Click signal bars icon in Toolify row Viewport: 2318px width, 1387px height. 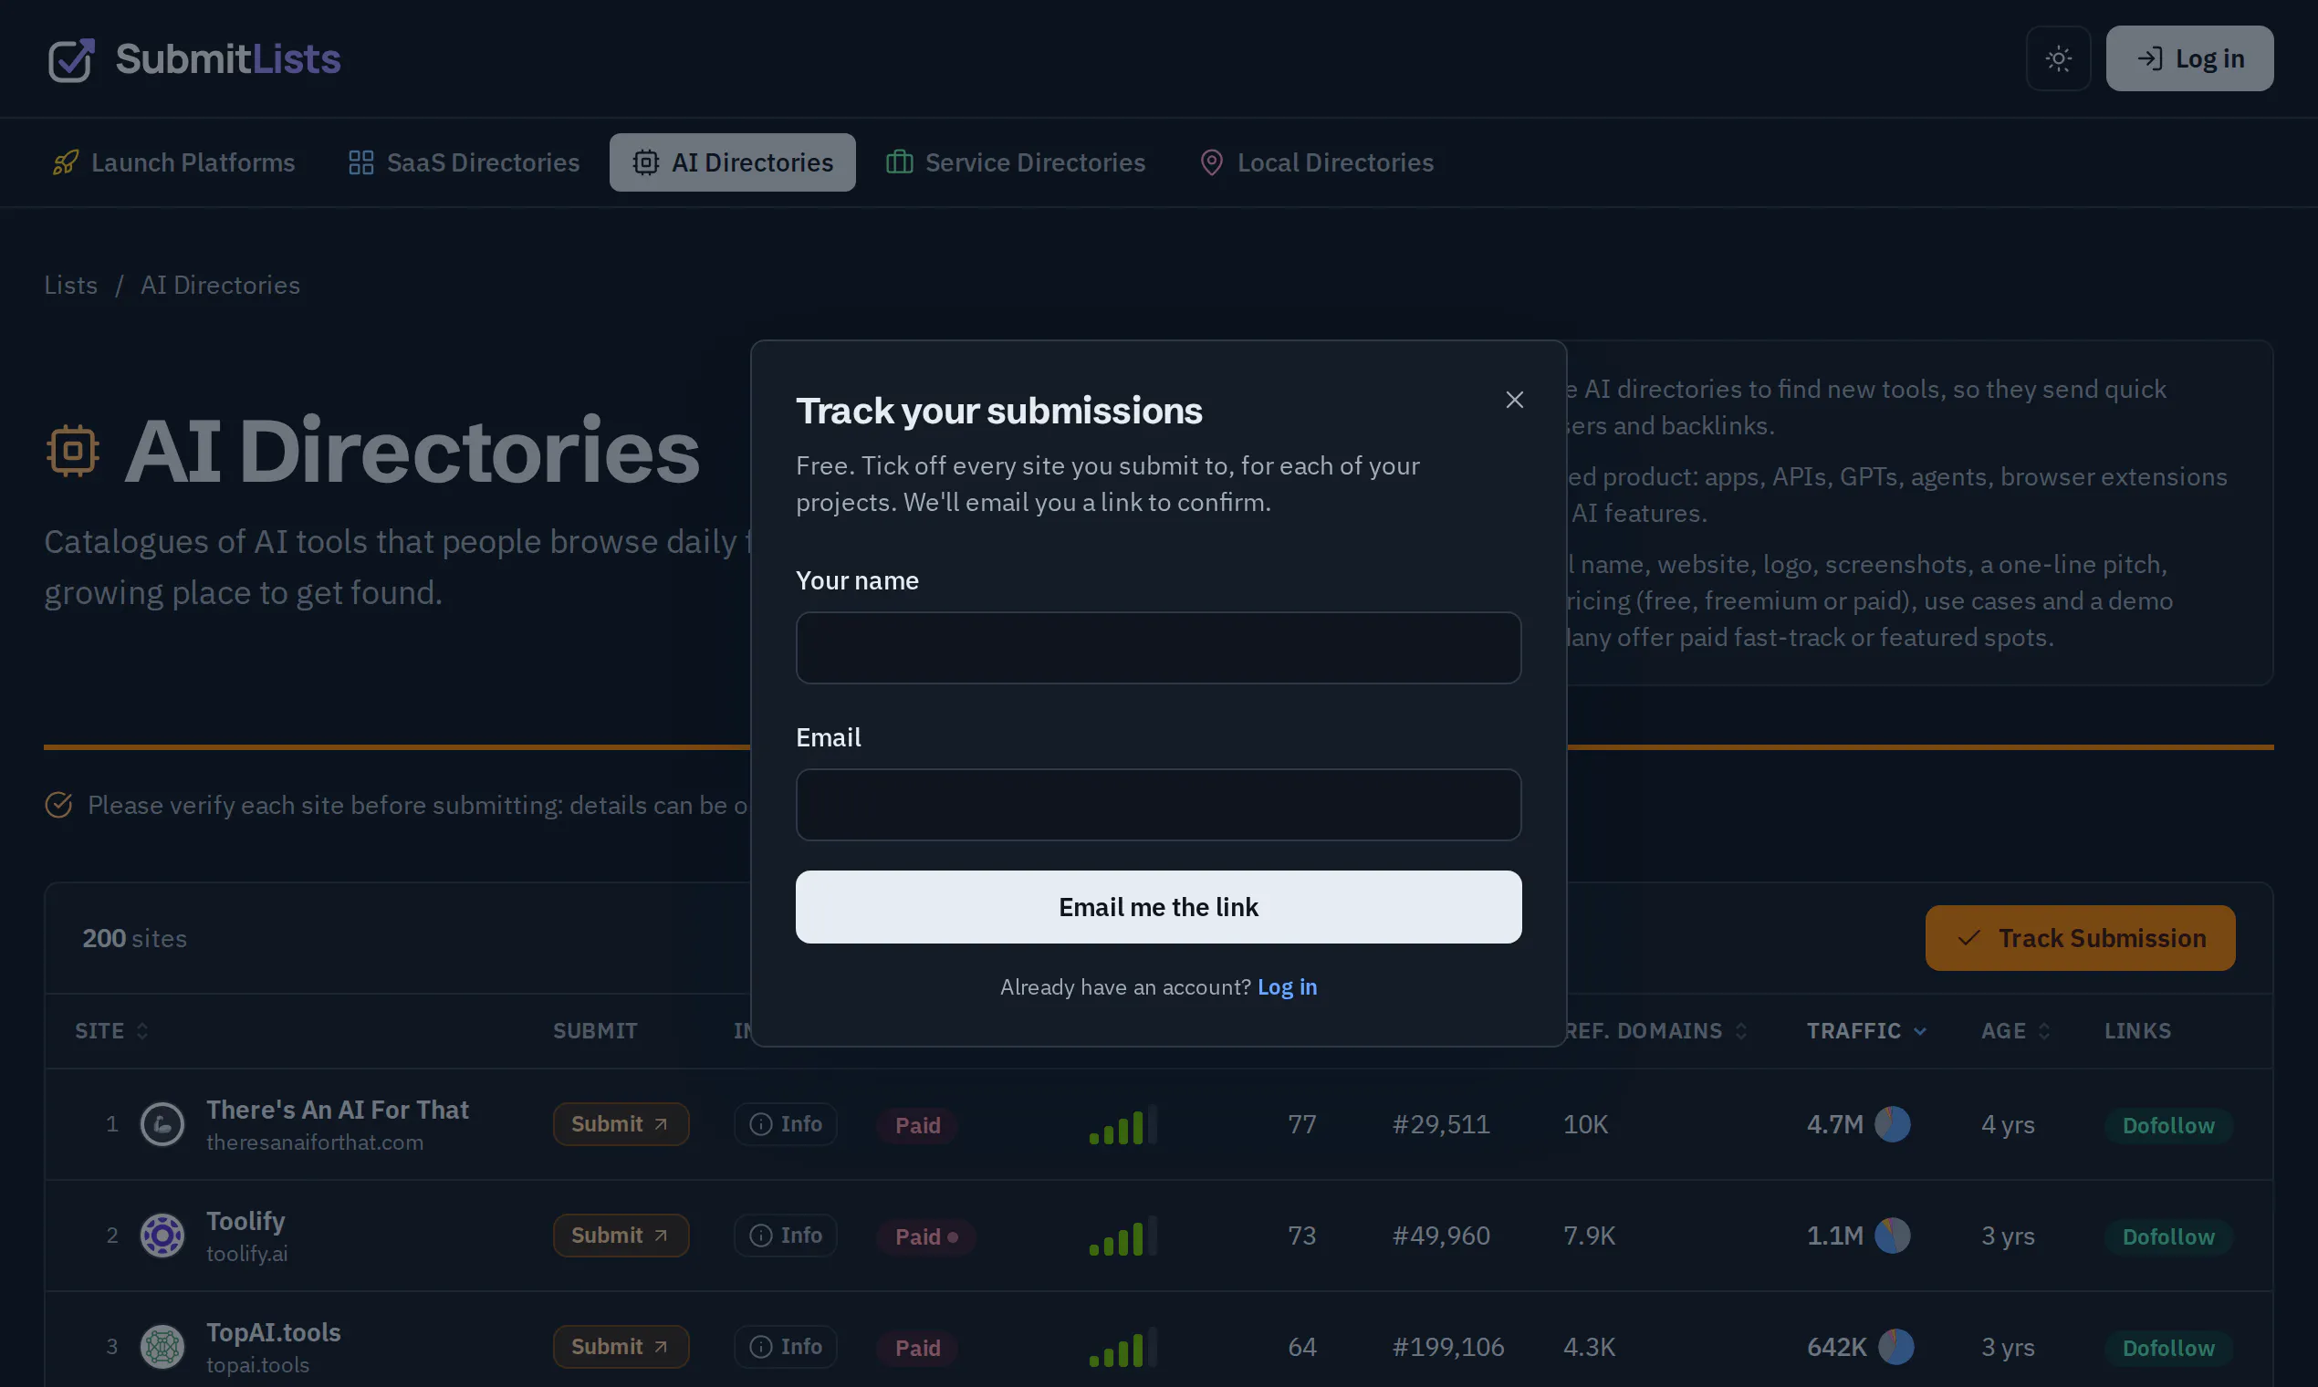click(x=1123, y=1236)
